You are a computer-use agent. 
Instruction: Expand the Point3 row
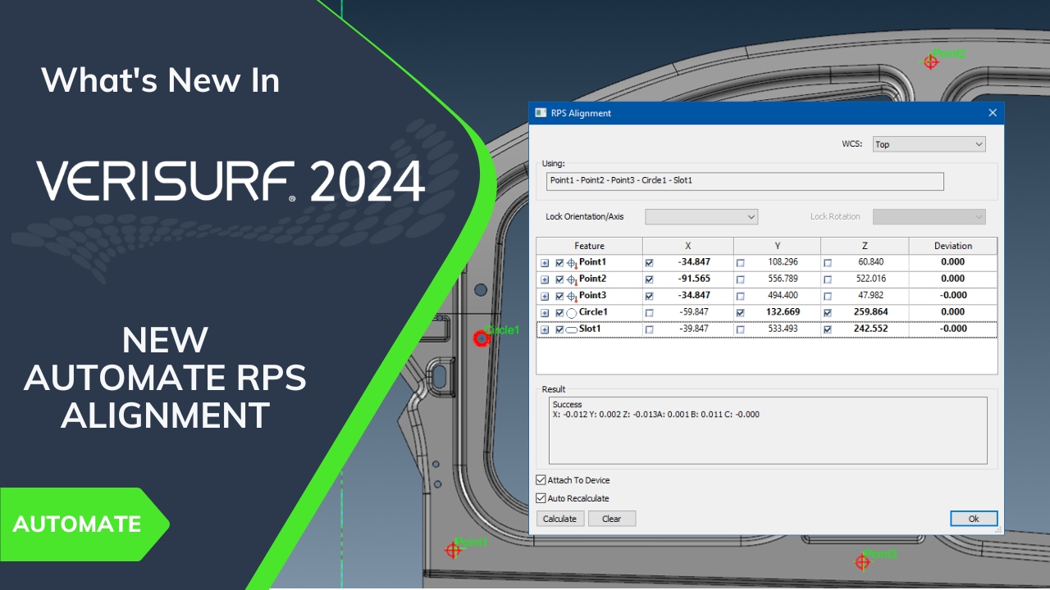[545, 296]
